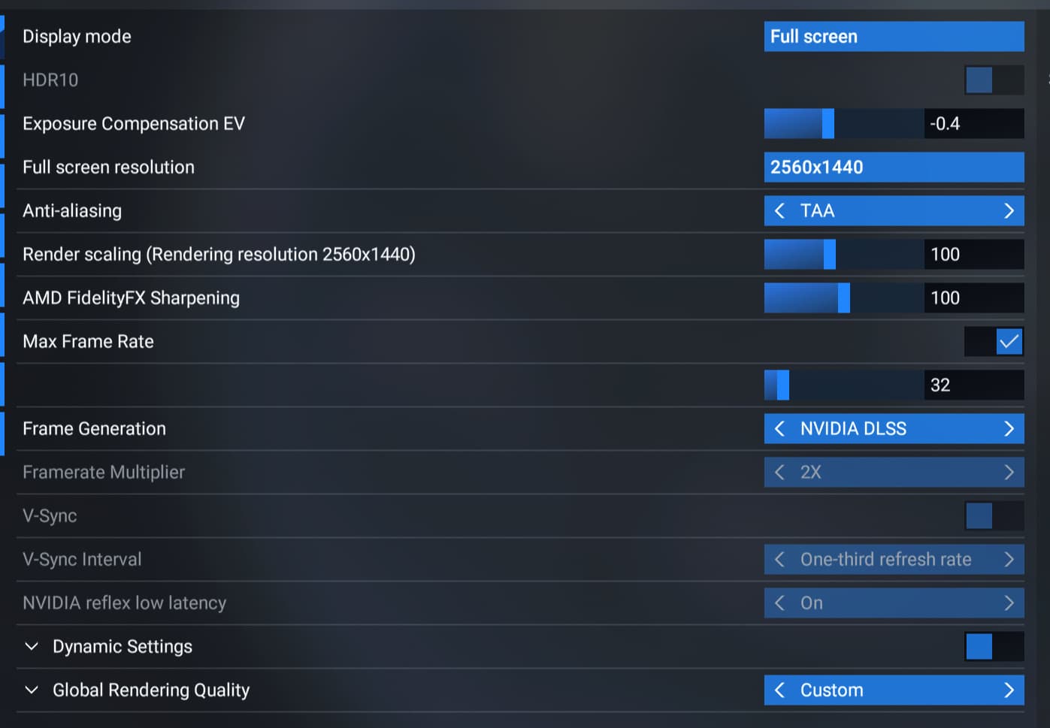Screen dimensions: 1050x728
Task: Click the Full screen resolution label
Action: [108, 167]
